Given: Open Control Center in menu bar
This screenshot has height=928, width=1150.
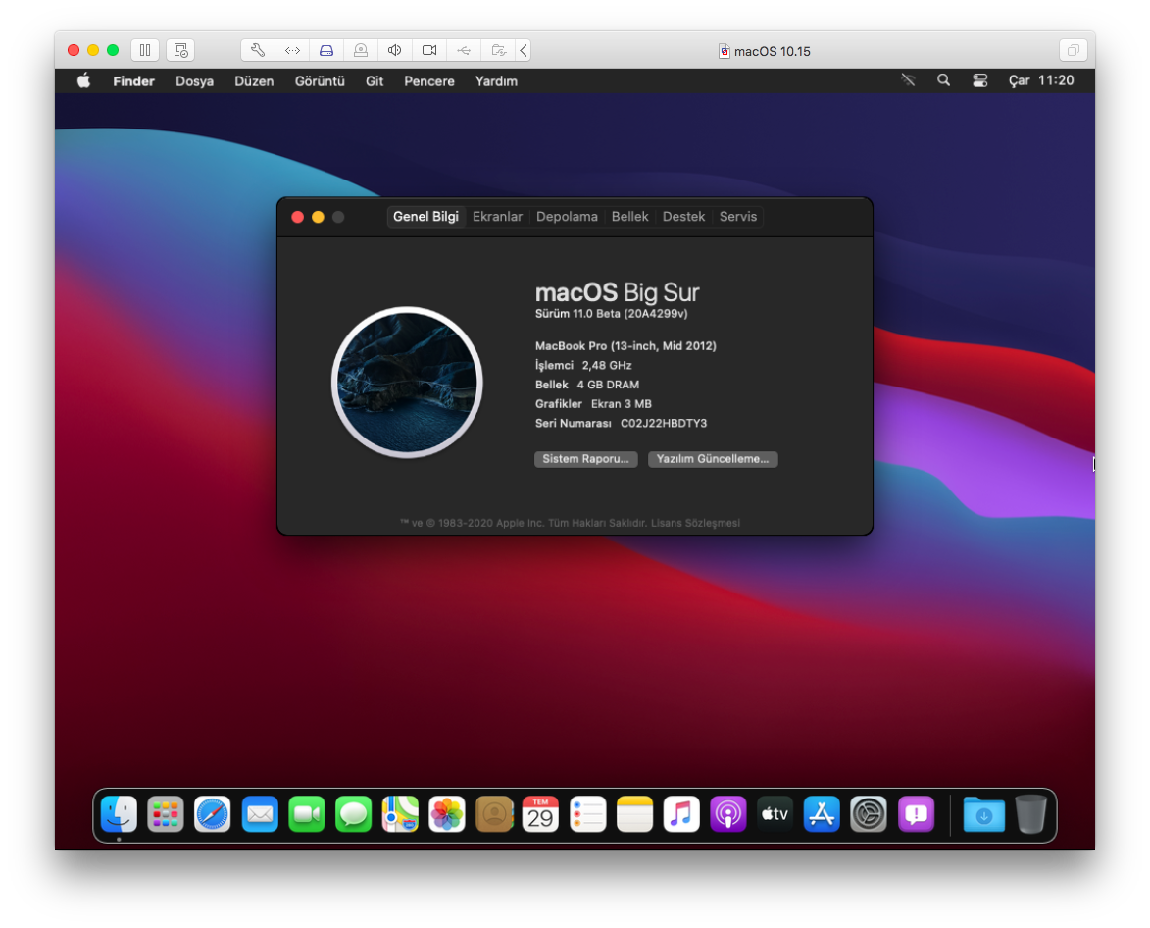Looking at the screenshot, I should 979,80.
